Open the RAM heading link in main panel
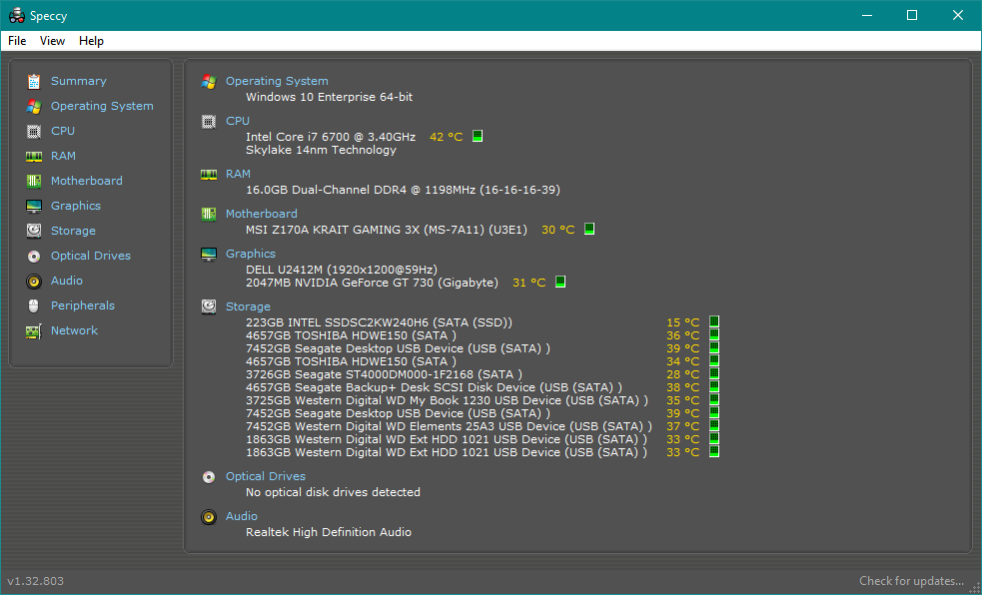 tap(238, 174)
